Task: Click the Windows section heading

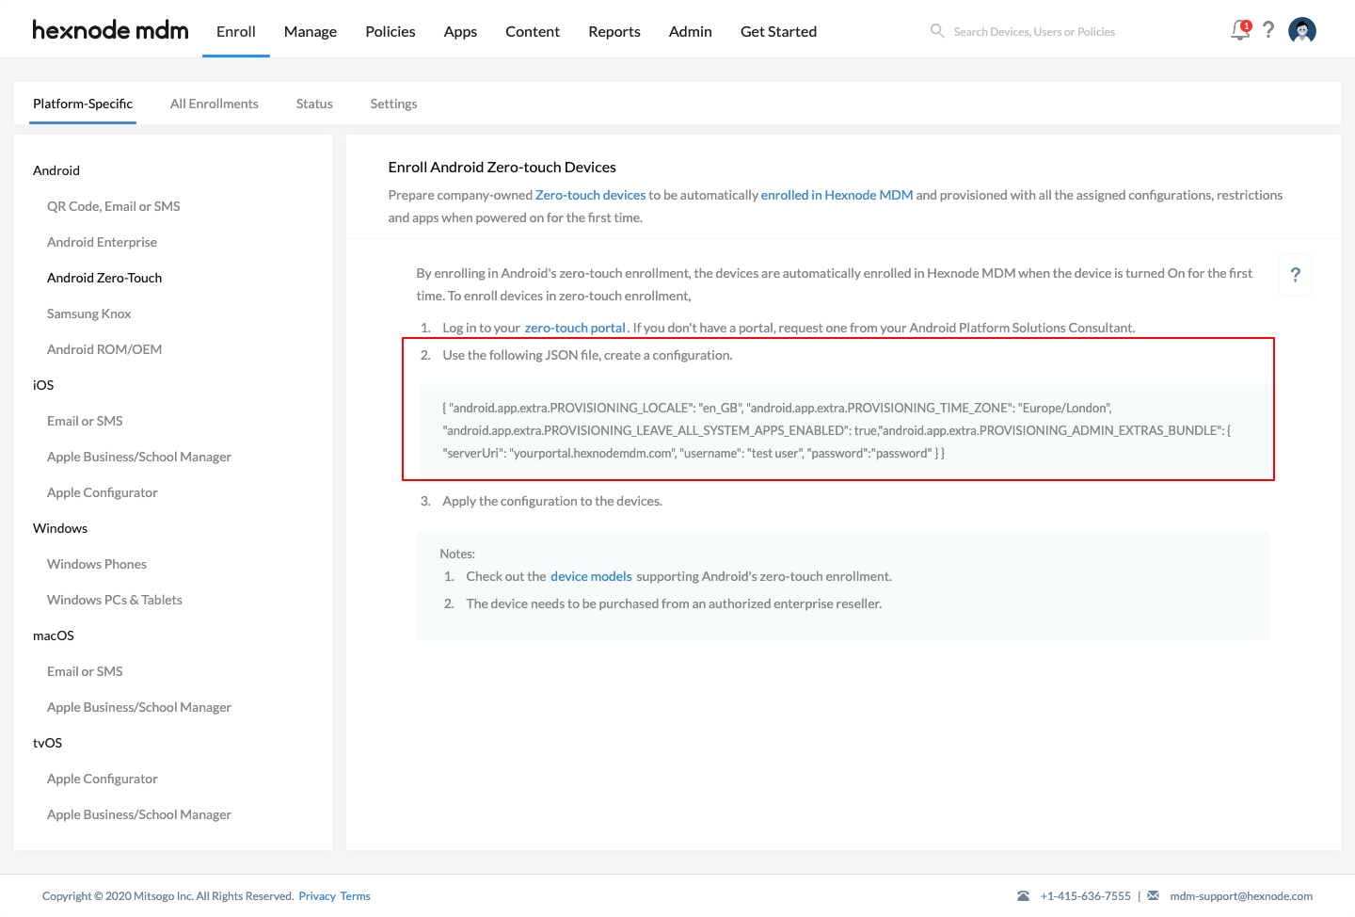Action: (60, 528)
